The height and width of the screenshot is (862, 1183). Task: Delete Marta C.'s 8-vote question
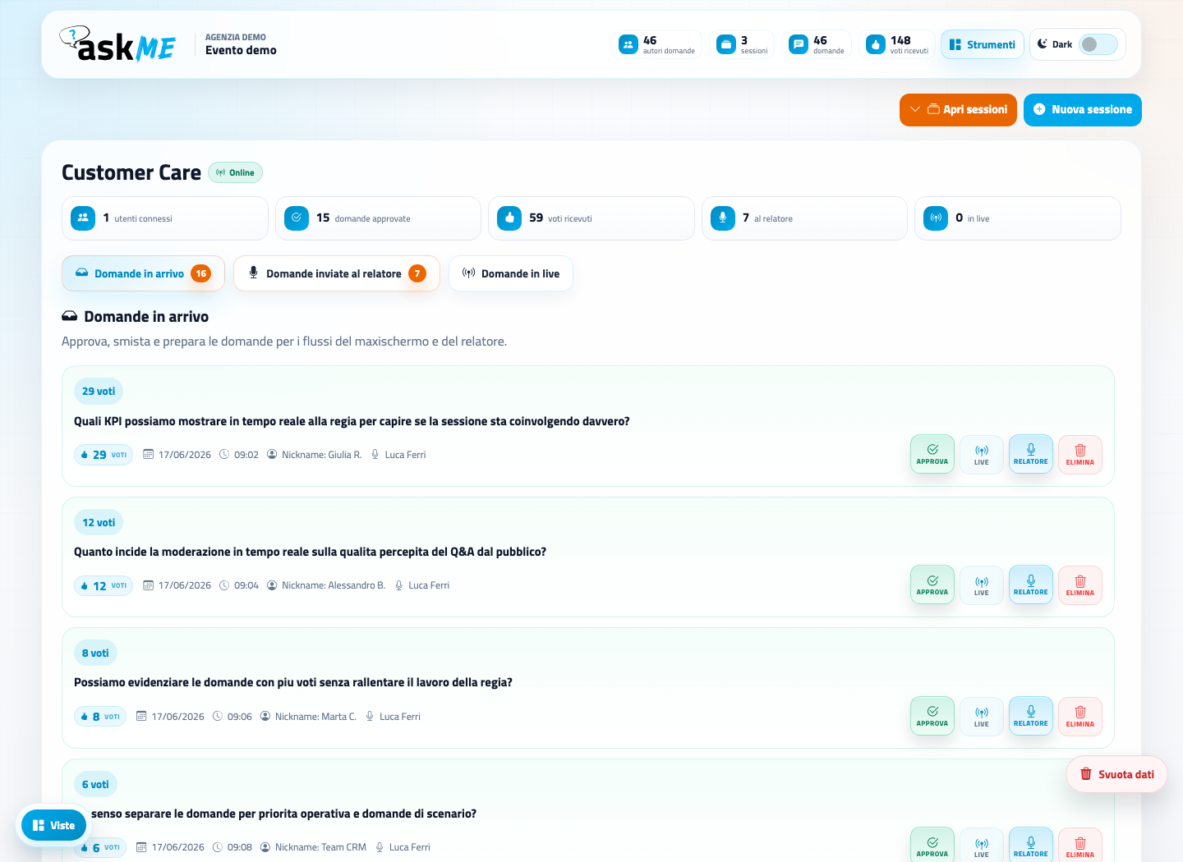(x=1080, y=716)
